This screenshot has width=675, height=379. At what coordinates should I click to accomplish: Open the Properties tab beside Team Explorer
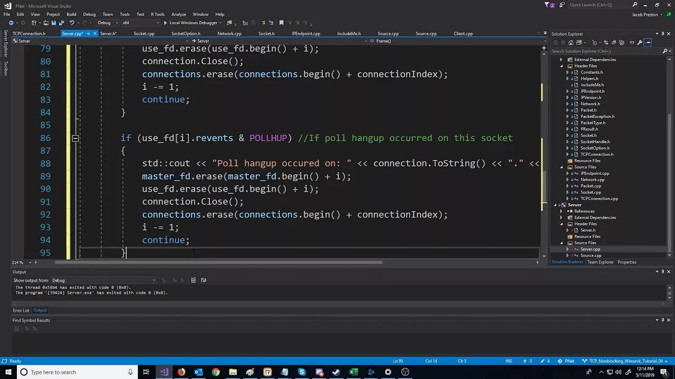tap(627, 262)
